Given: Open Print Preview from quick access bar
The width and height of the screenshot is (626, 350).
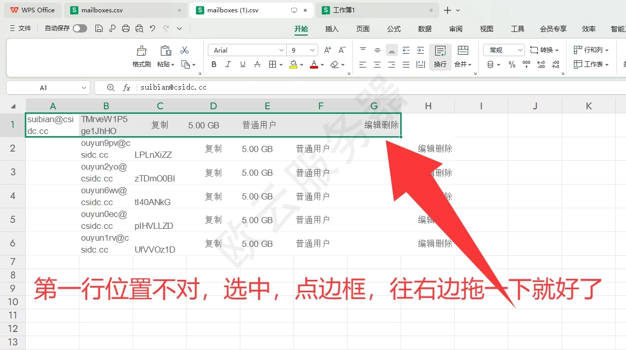Looking at the screenshot, I should pos(139,28).
